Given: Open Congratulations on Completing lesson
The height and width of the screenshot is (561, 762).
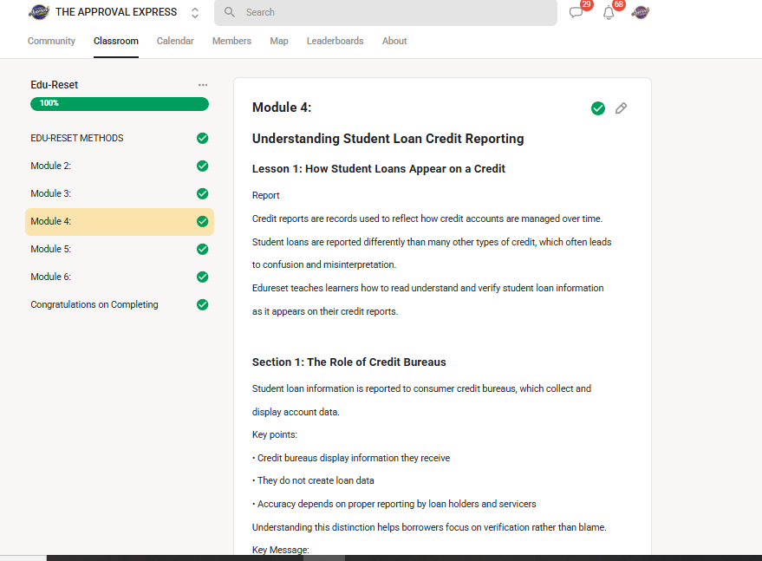Looking at the screenshot, I should (x=120, y=304).
